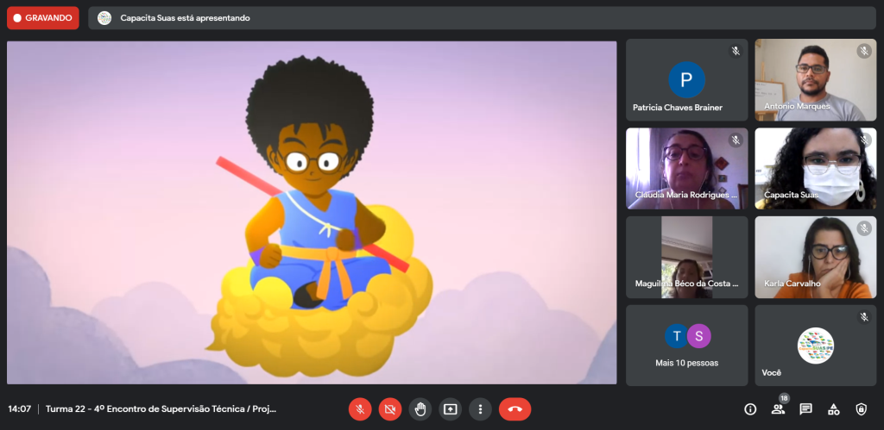884x430 pixels.
Task: Raise your hand in the meeting
Action: tap(420, 409)
